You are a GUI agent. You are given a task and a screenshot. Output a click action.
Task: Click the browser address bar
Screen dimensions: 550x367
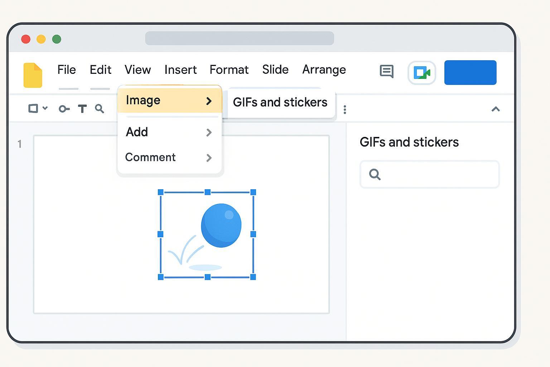[x=239, y=38]
